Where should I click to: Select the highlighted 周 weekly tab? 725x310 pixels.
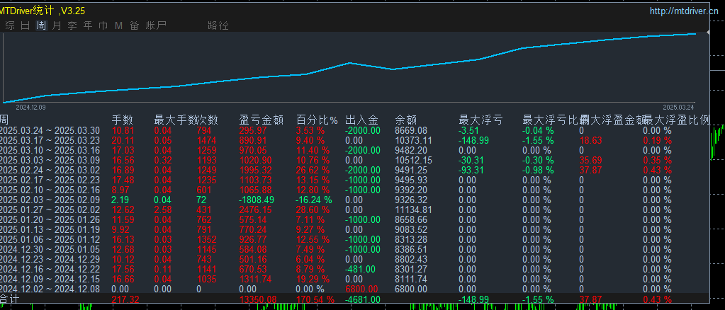[41, 26]
